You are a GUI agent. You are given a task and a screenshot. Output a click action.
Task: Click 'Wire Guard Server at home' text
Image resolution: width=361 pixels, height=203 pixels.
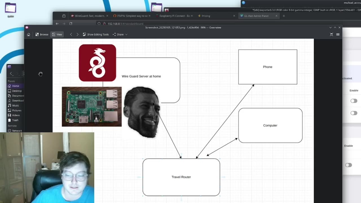(141, 76)
